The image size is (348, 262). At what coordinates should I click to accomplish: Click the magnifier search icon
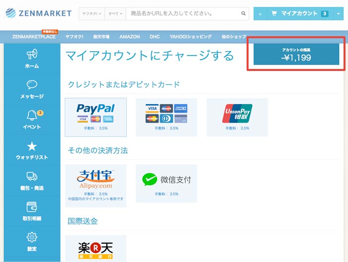(x=244, y=13)
